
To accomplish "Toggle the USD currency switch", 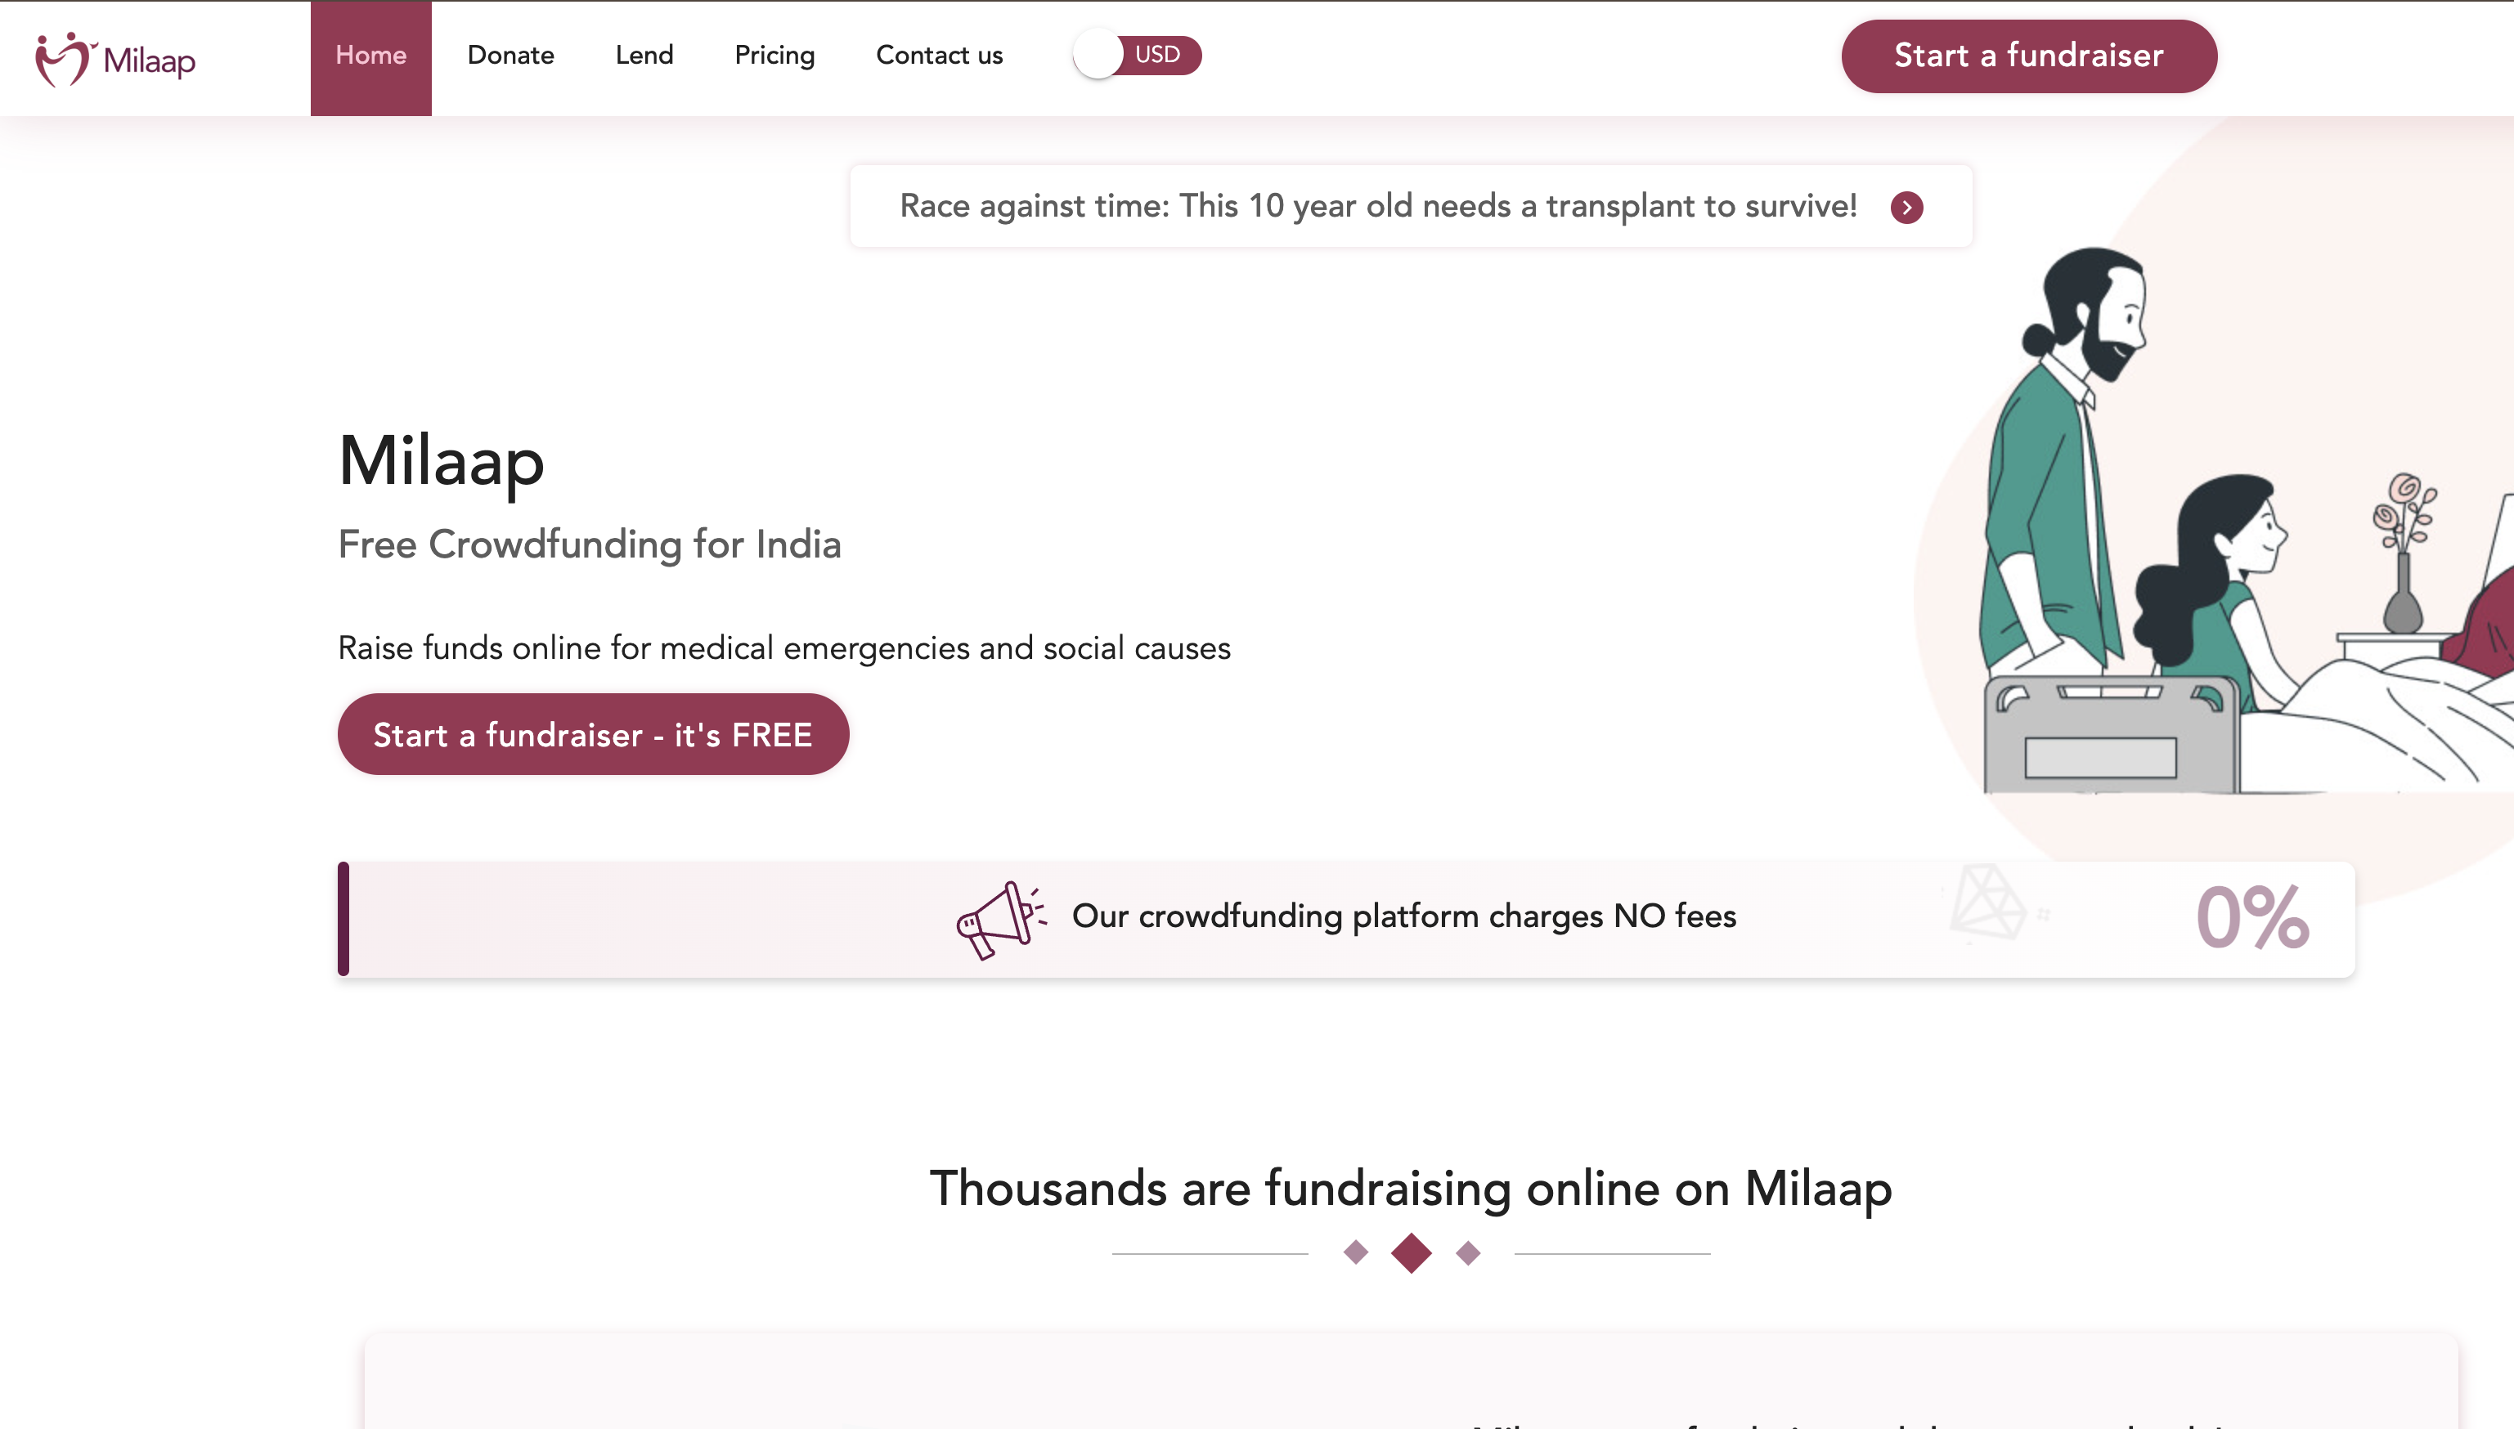I will pyautogui.click(x=1138, y=54).
